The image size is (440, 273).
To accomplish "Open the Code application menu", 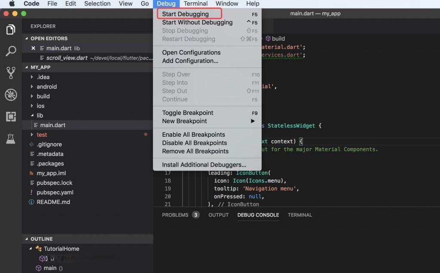I will (x=31, y=3).
